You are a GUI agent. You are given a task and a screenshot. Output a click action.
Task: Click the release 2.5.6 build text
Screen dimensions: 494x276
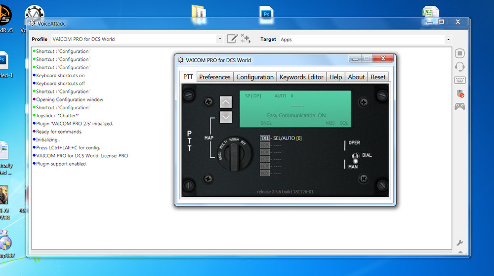[285, 191]
